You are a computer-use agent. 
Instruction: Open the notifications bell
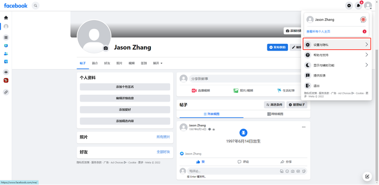coord(358,5)
